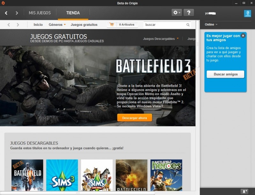This screenshot has height=195, width=255.
Task: Open the gear settings menu
Action: click(177, 12)
